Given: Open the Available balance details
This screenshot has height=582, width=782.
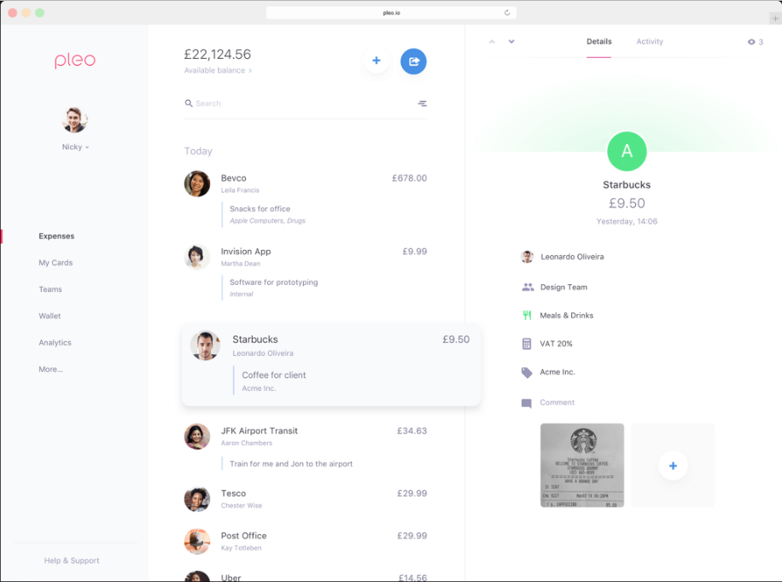Looking at the screenshot, I should coord(218,70).
